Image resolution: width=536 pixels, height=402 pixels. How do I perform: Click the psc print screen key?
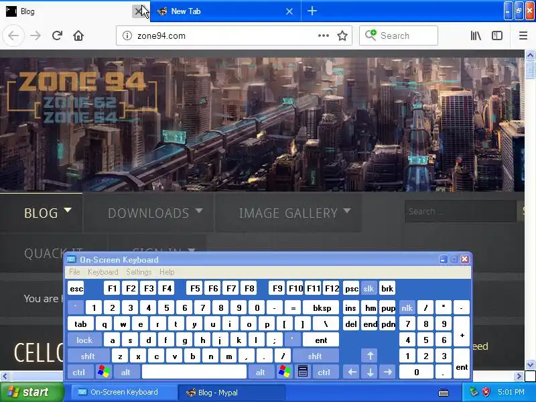[x=351, y=289]
